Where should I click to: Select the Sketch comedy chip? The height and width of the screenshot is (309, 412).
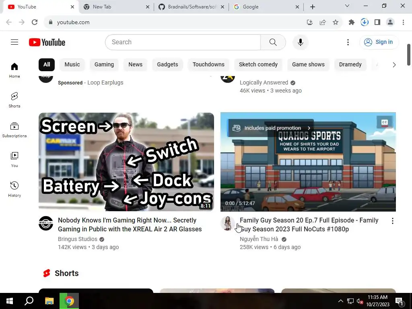(258, 65)
